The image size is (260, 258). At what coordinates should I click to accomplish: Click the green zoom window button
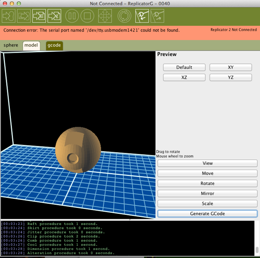(x=19, y=4)
